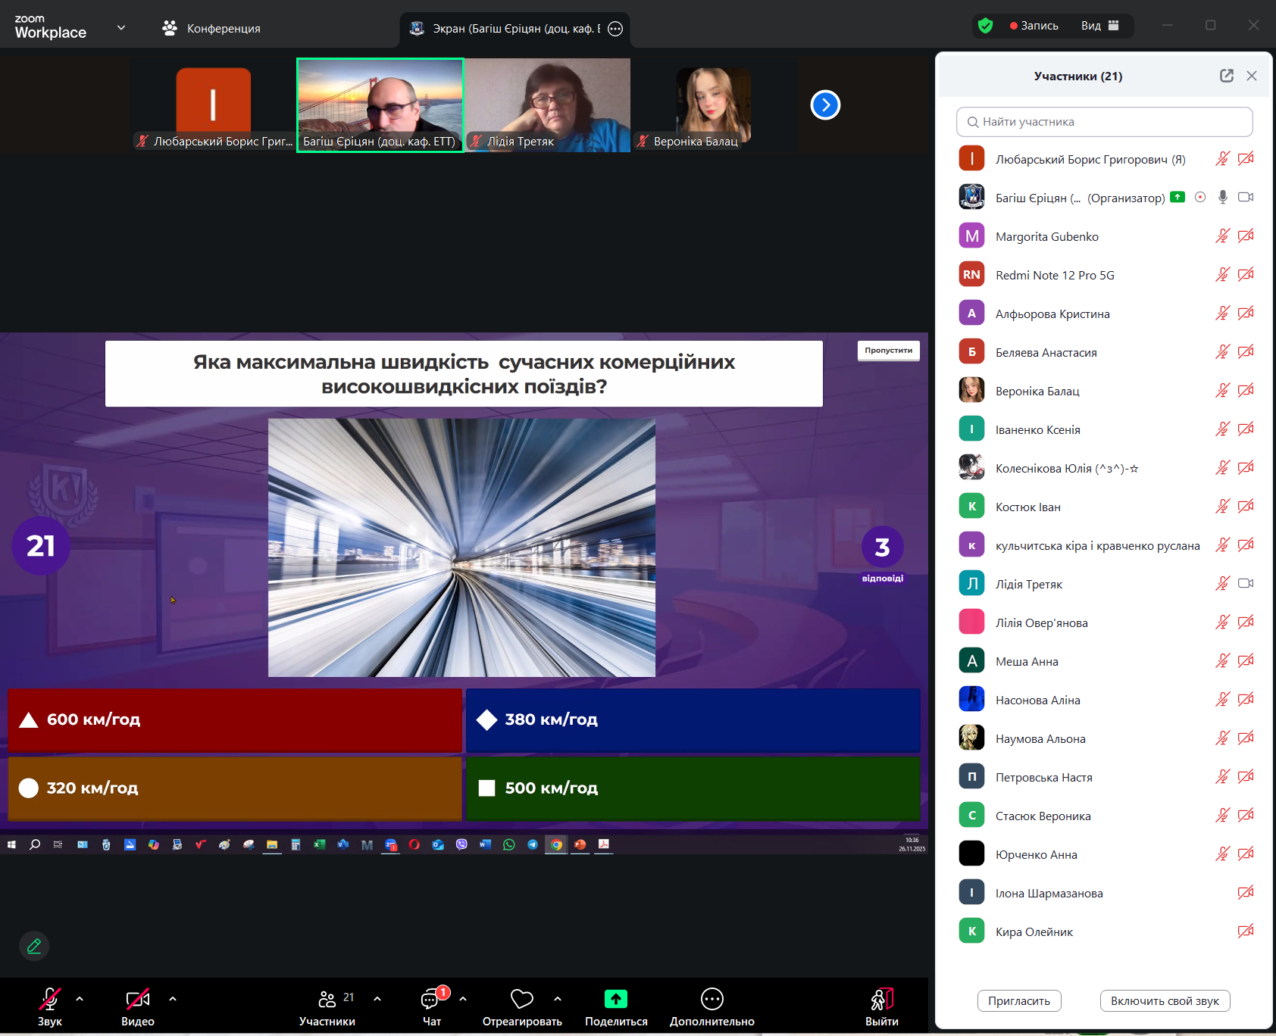Click the Пропустити button in the quiz
Viewport: 1276px width, 1036px height.
pyautogui.click(x=889, y=351)
